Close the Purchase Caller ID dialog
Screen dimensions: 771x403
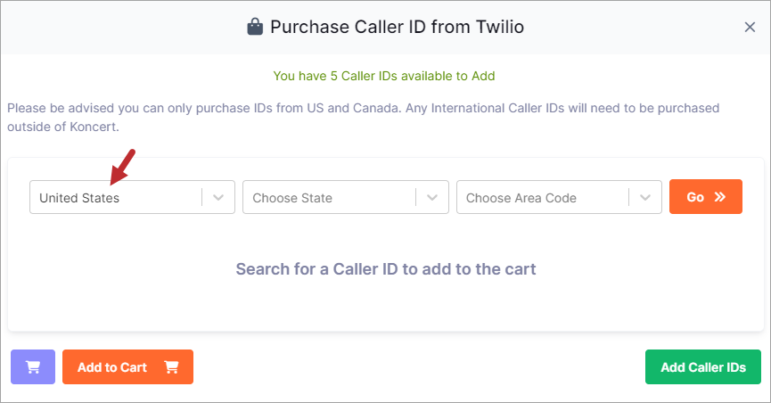pos(750,27)
